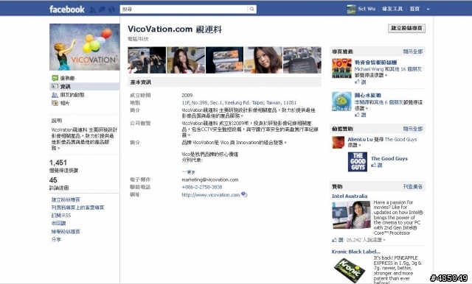The width and height of the screenshot is (472, 284).
Task: Focus the top search input field
Action: (184, 10)
